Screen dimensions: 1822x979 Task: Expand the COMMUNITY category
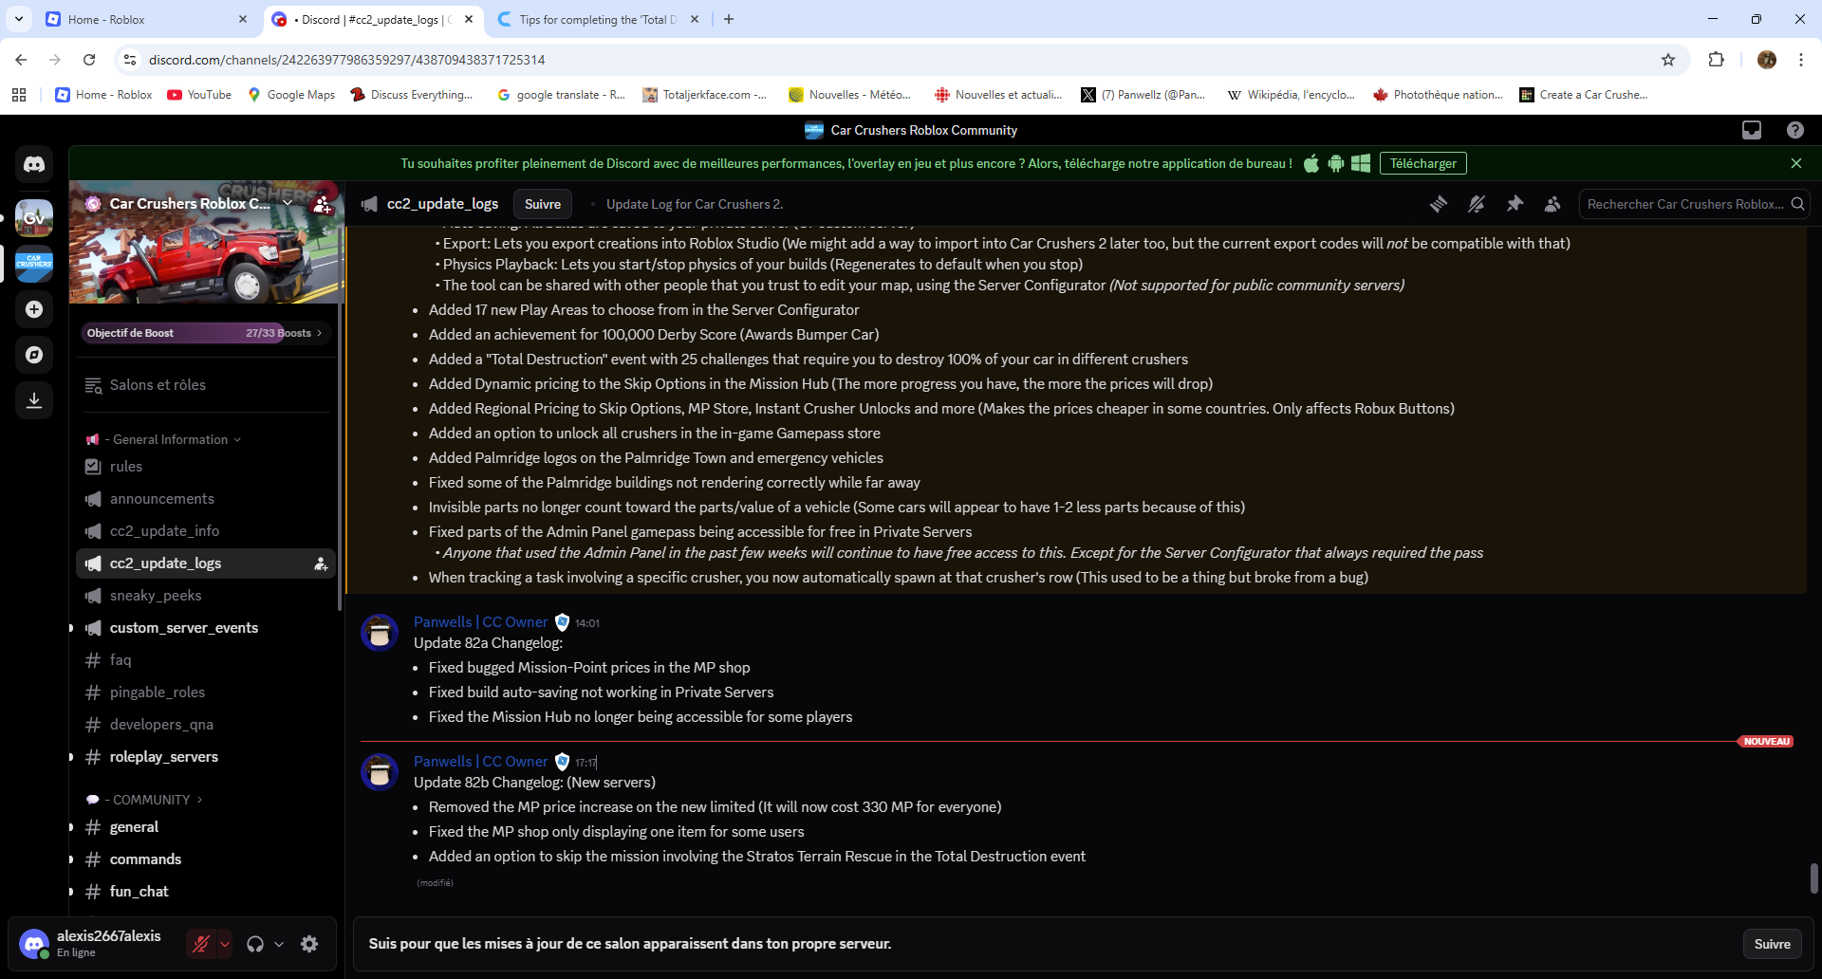(152, 800)
